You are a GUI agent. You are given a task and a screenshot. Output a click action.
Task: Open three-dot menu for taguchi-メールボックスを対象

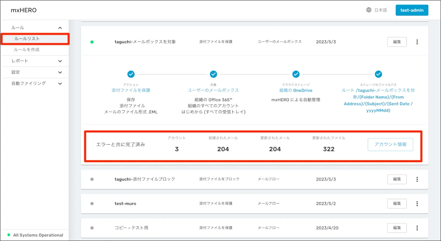417,42
